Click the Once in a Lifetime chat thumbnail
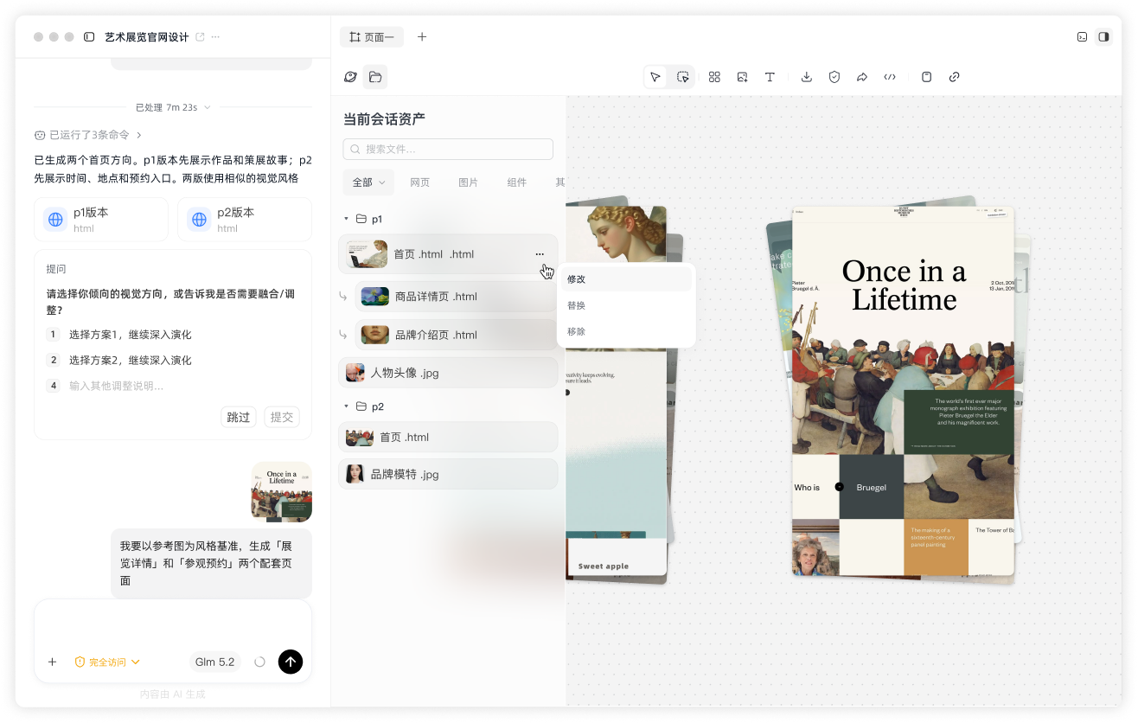This screenshot has width=1138, height=723. pos(282,492)
